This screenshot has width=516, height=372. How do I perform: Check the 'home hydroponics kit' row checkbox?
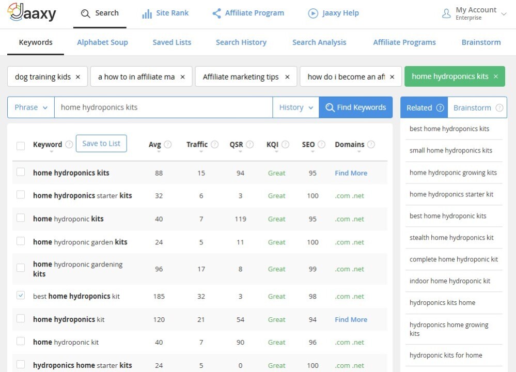[x=21, y=318]
